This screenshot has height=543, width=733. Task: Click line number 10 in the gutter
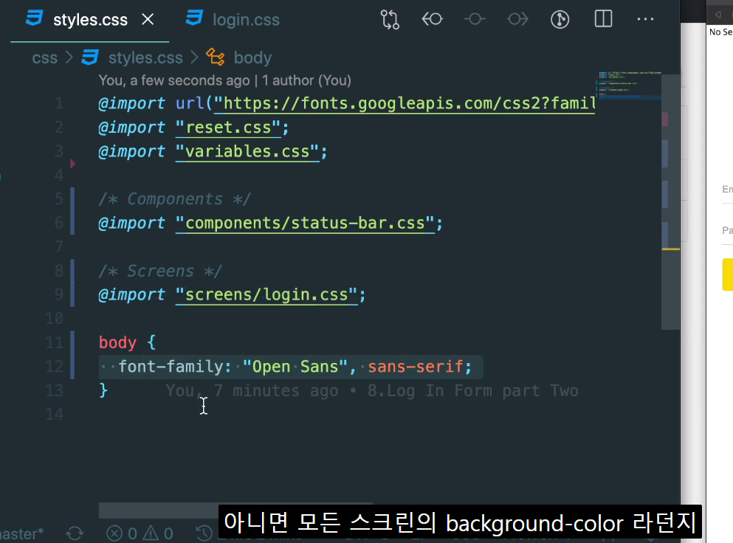coord(54,319)
